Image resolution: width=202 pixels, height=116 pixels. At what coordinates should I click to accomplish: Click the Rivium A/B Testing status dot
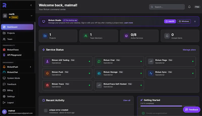[x=89, y=61]
